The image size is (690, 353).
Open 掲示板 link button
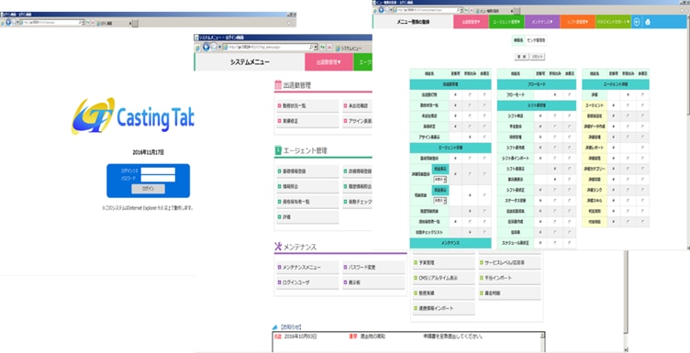[x=373, y=282]
